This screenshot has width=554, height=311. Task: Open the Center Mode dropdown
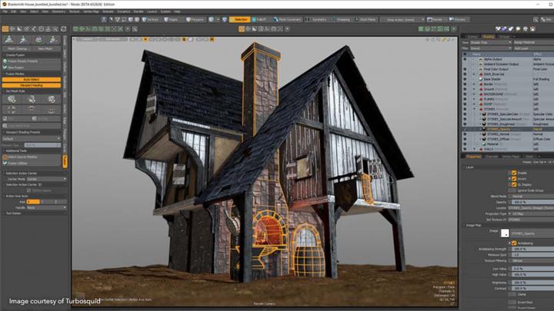pyautogui.click(x=46, y=179)
